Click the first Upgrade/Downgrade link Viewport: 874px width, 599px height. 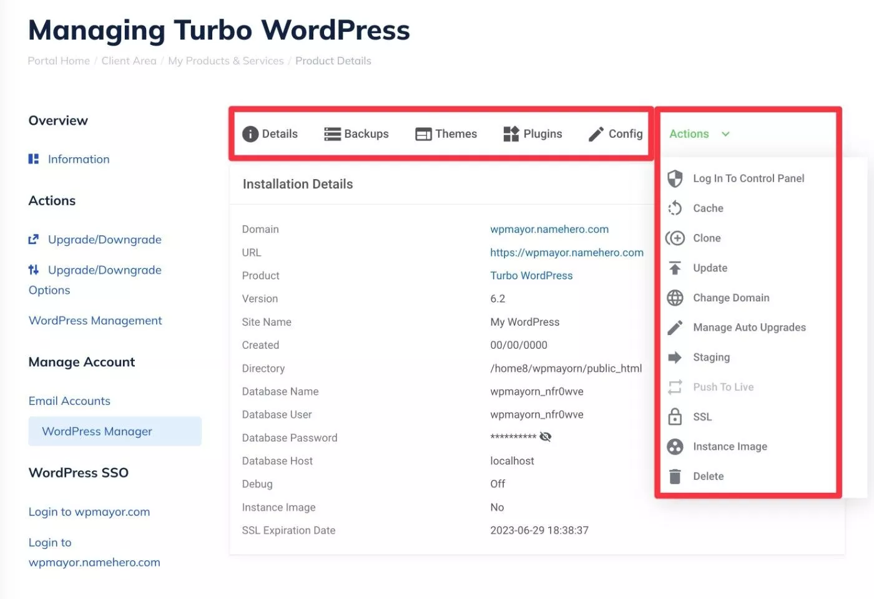click(x=105, y=240)
